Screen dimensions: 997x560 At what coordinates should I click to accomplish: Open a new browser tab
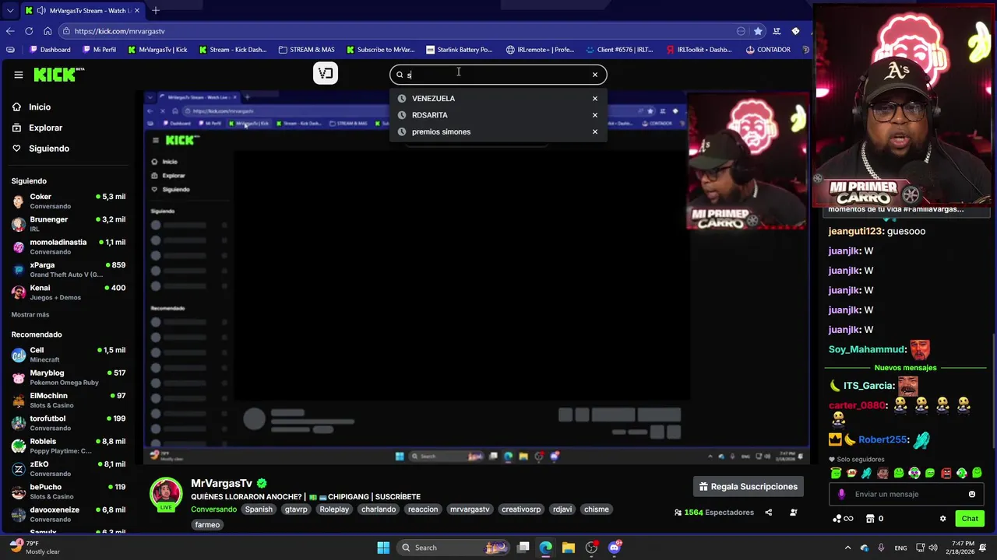[x=156, y=10]
